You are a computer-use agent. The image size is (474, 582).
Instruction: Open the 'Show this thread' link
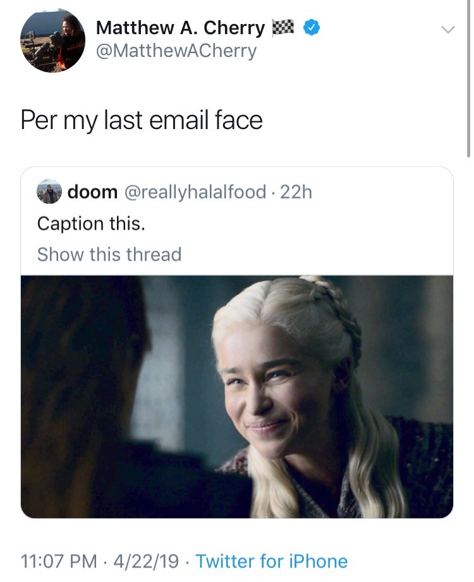tap(109, 254)
